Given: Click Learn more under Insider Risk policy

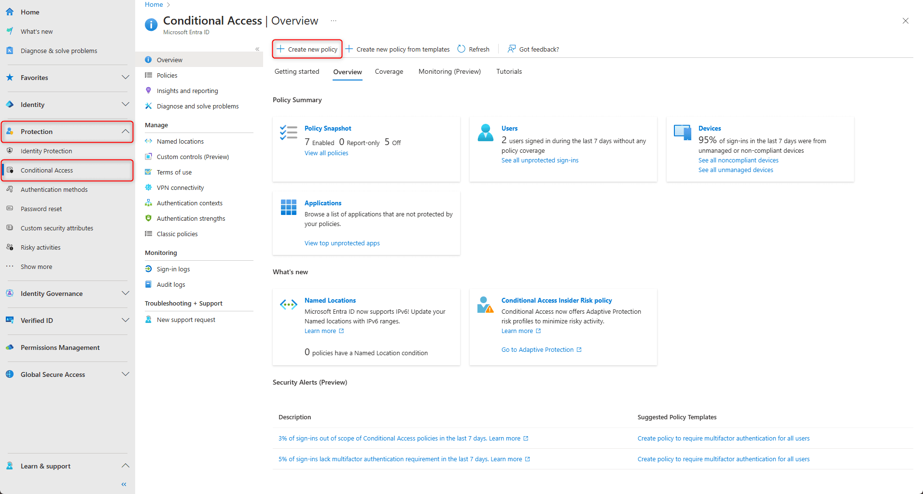Looking at the screenshot, I should click(x=521, y=331).
